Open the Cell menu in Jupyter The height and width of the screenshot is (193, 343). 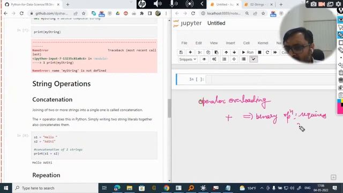(x=247, y=43)
